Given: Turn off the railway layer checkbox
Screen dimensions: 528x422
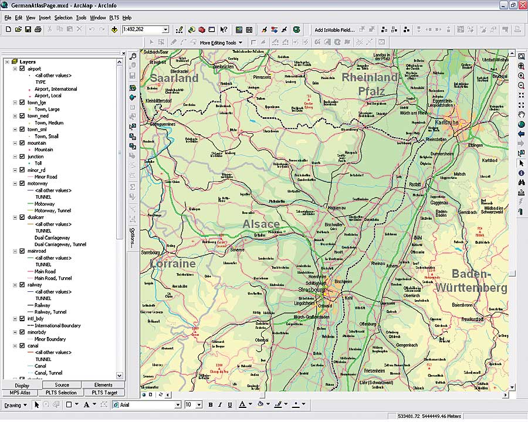Looking at the screenshot, I should pyautogui.click(x=22, y=285).
